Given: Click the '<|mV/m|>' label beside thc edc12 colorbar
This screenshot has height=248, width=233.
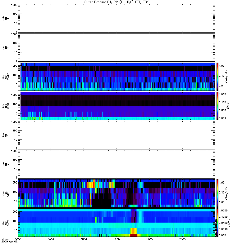Looking at the screenshot, I should [226, 193].
